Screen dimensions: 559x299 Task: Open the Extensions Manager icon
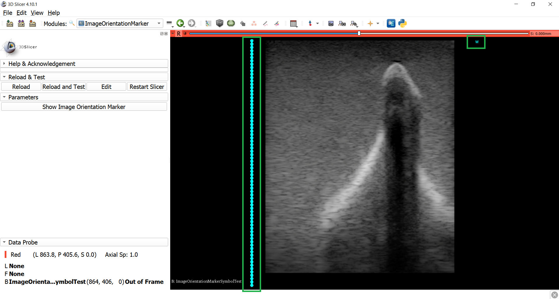coord(391,24)
